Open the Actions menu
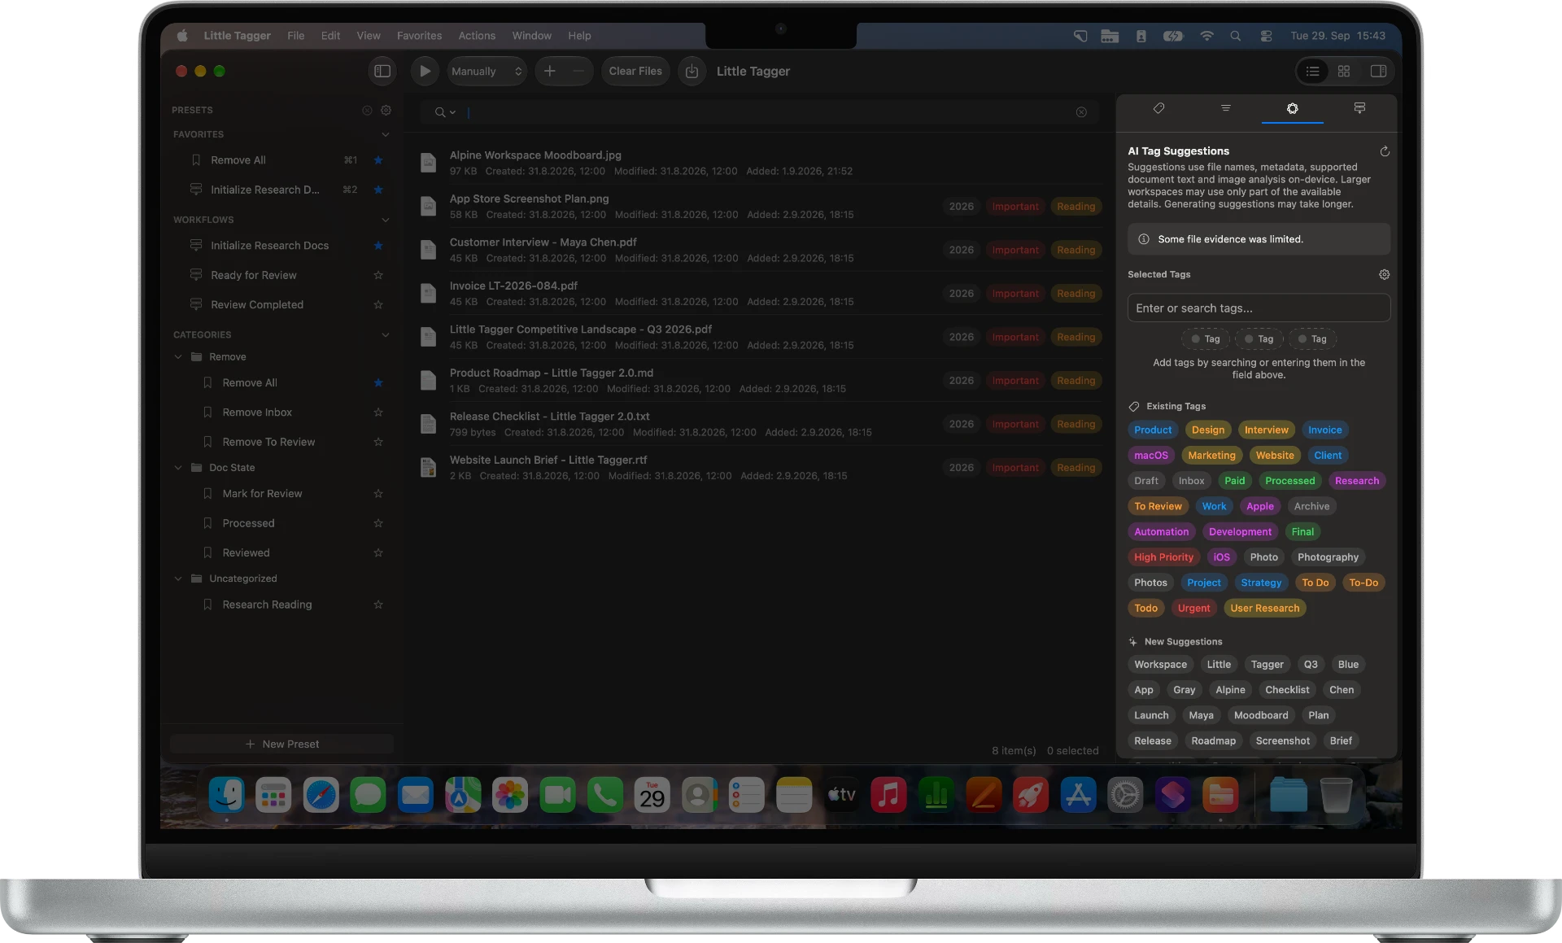The width and height of the screenshot is (1562, 943). [x=477, y=36]
